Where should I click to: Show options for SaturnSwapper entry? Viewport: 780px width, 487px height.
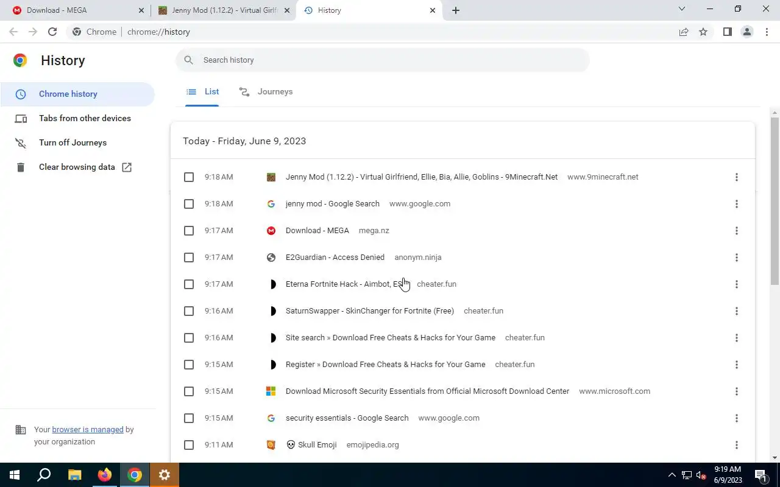(x=737, y=311)
